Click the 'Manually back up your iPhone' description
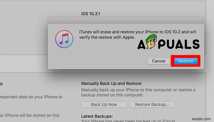Viewport: 214px width, 122px height. pyautogui.click(x=138, y=90)
